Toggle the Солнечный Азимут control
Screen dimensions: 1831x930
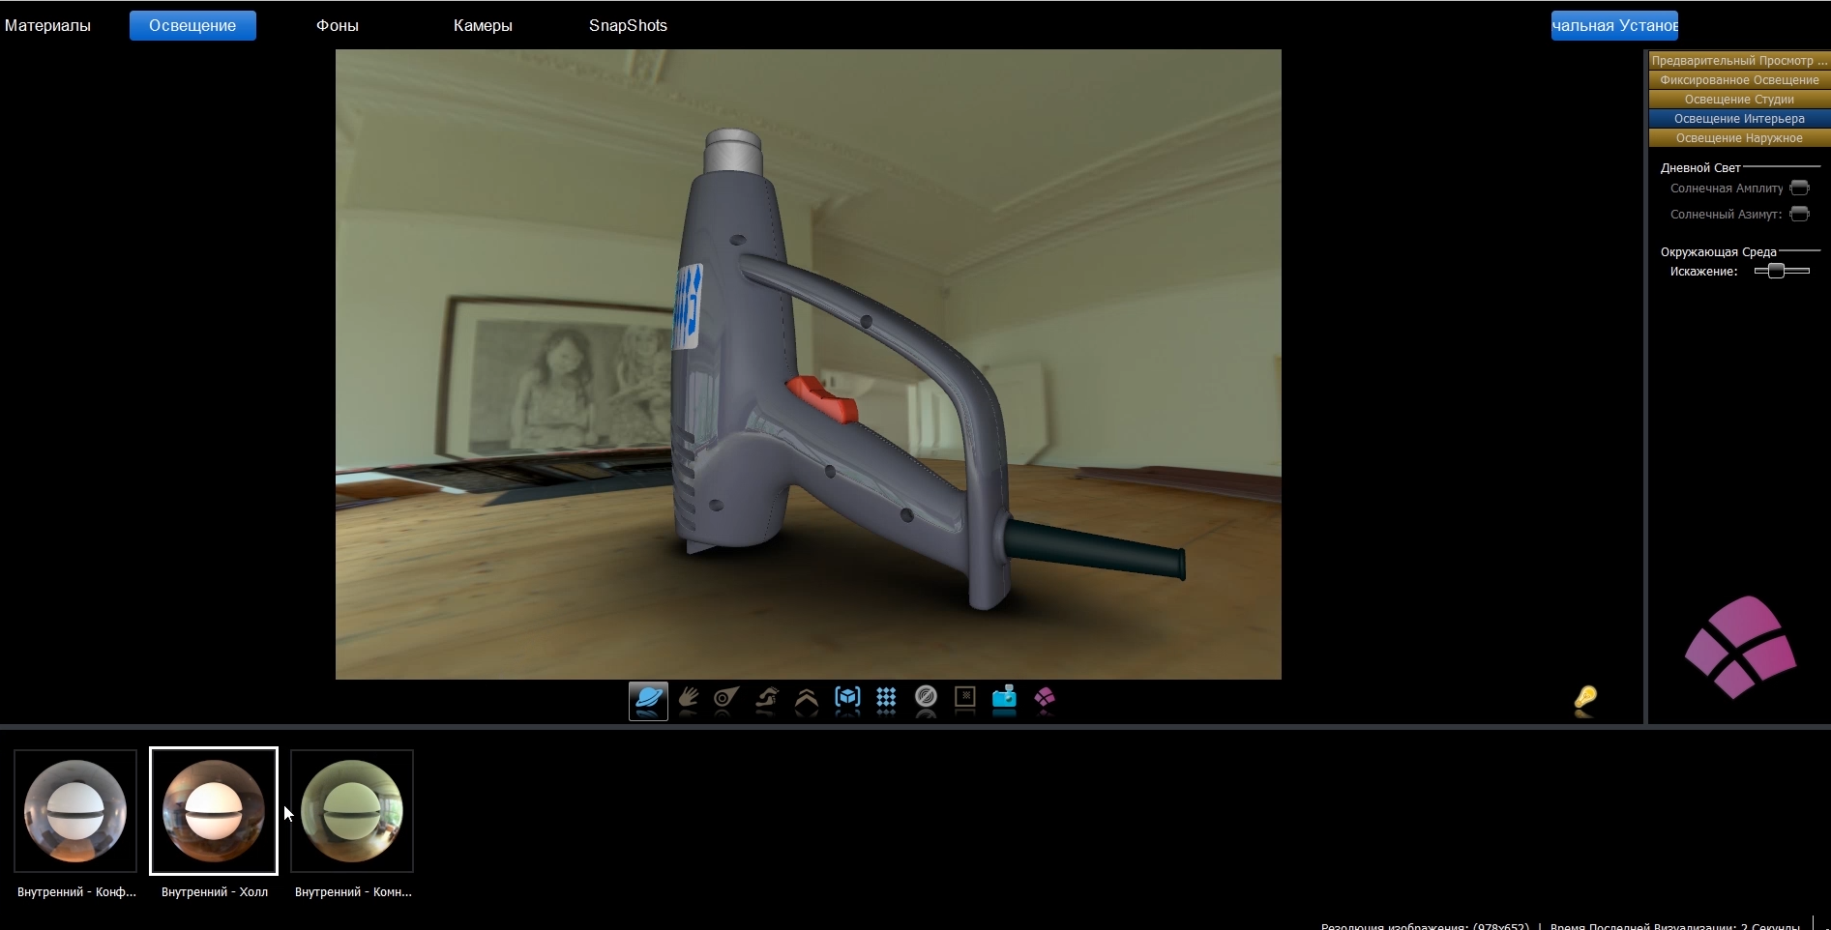click(1800, 214)
